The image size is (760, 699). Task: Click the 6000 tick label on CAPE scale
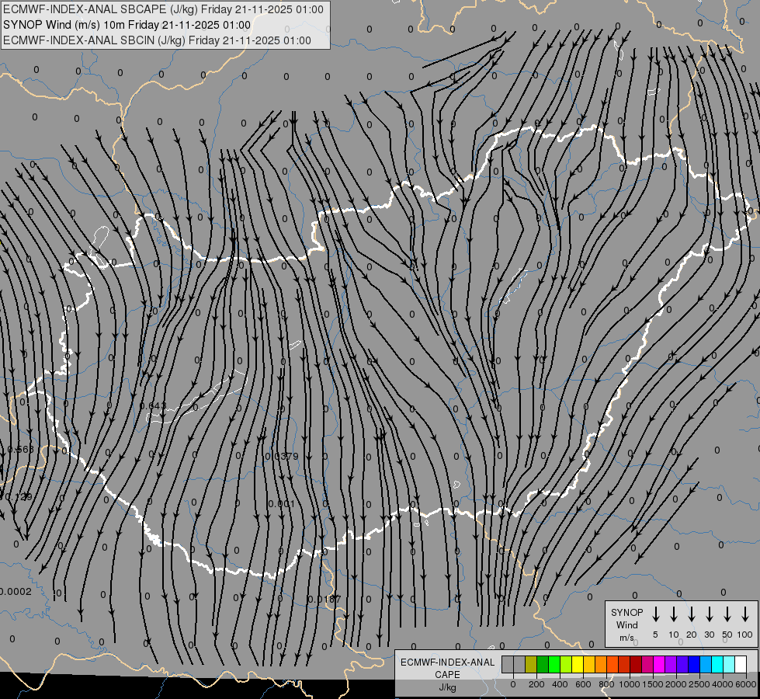click(746, 684)
